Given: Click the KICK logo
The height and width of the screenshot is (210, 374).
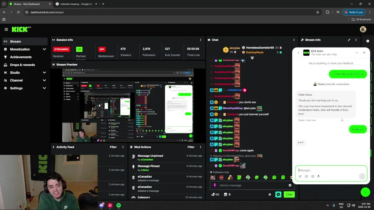Looking at the screenshot, I should coord(21,29).
